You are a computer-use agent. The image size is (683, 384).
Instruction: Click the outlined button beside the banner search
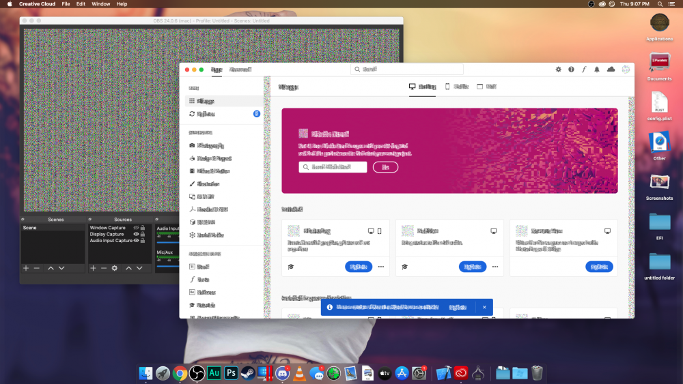point(385,167)
